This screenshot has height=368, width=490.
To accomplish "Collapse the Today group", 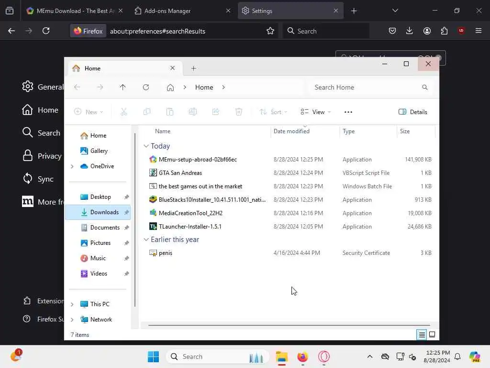I will pos(146,146).
